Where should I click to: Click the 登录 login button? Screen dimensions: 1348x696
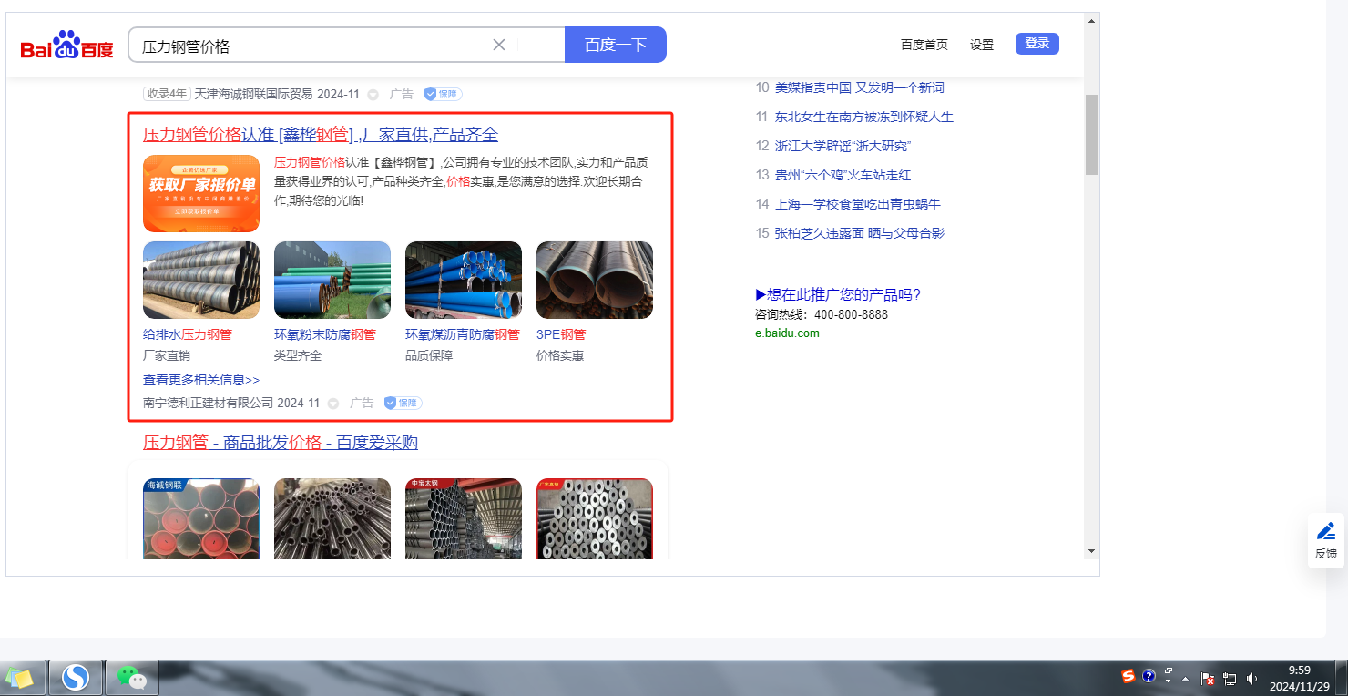click(1037, 44)
